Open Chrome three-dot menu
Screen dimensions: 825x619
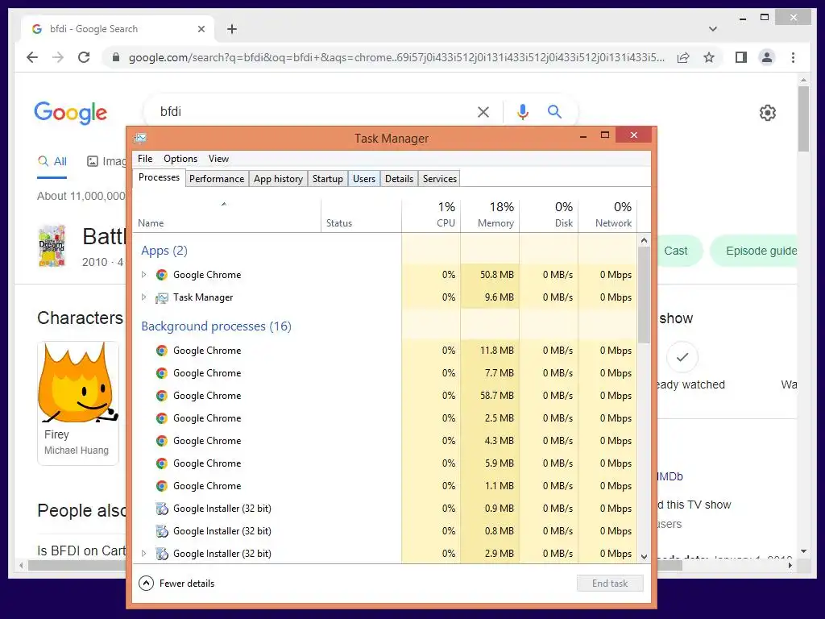(x=793, y=57)
